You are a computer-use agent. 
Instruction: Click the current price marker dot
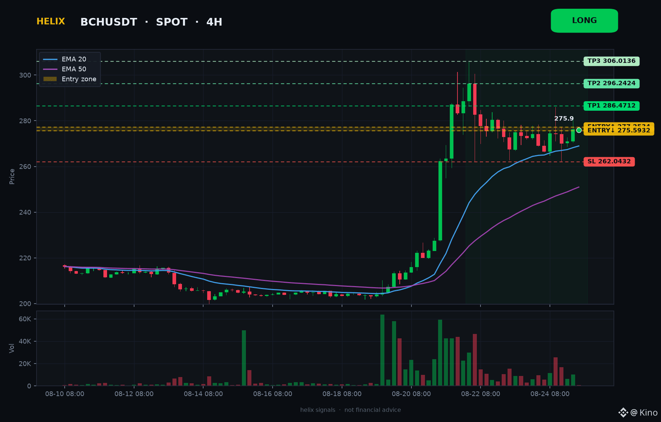pos(579,130)
